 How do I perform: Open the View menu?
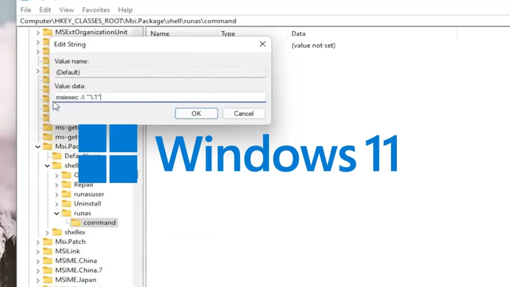[x=67, y=10]
